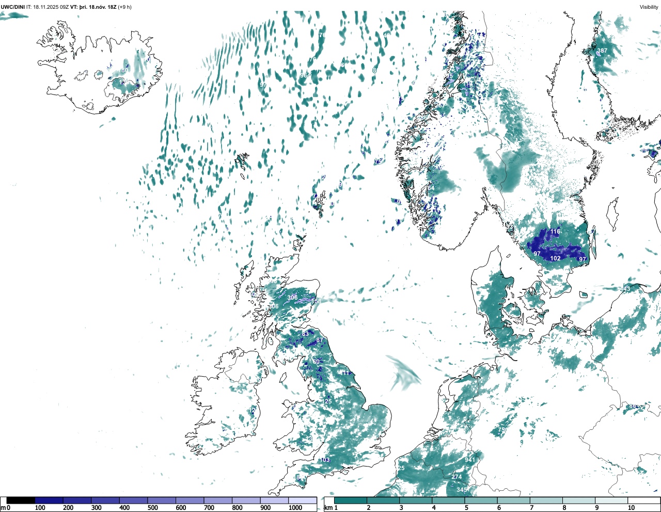Click the '1000' tick label in legend
Screen dimensions: 661x512
pos(295,508)
